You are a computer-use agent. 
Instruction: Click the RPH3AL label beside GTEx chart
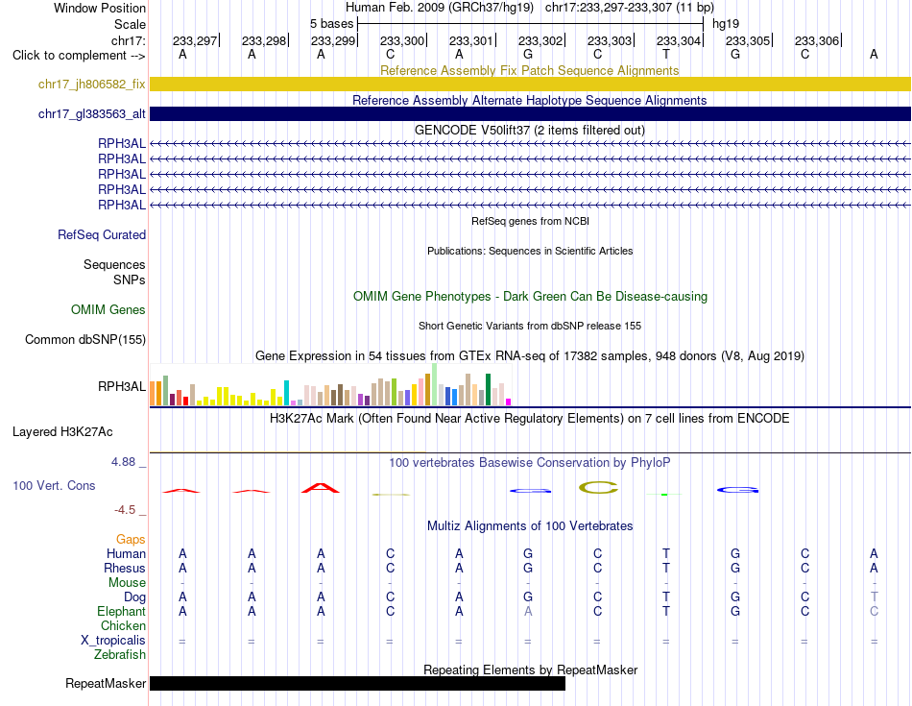pos(122,386)
